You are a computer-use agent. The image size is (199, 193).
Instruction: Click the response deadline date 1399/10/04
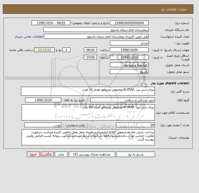click(x=129, y=50)
